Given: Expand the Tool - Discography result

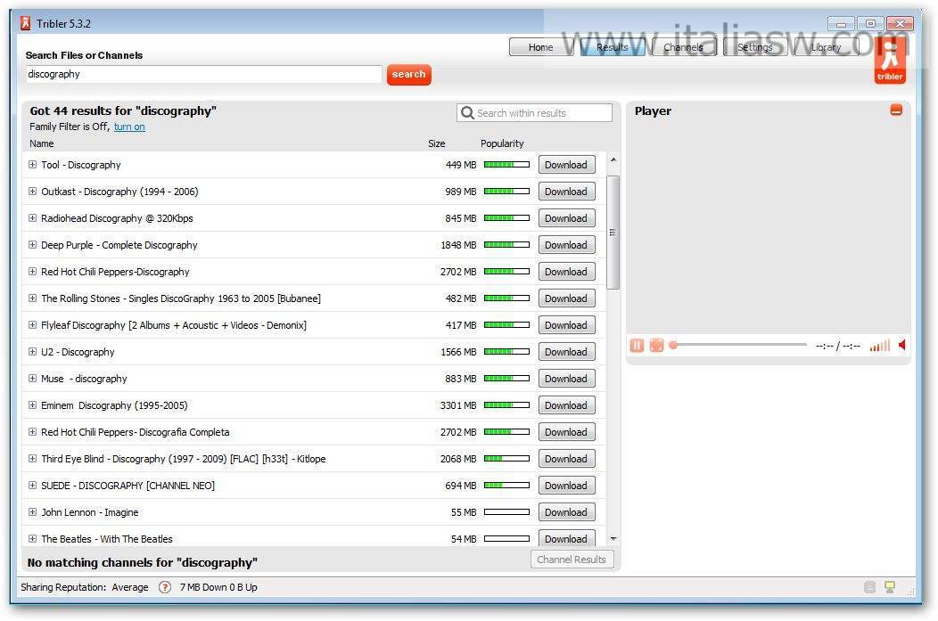Looking at the screenshot, I should coord(32,164).
